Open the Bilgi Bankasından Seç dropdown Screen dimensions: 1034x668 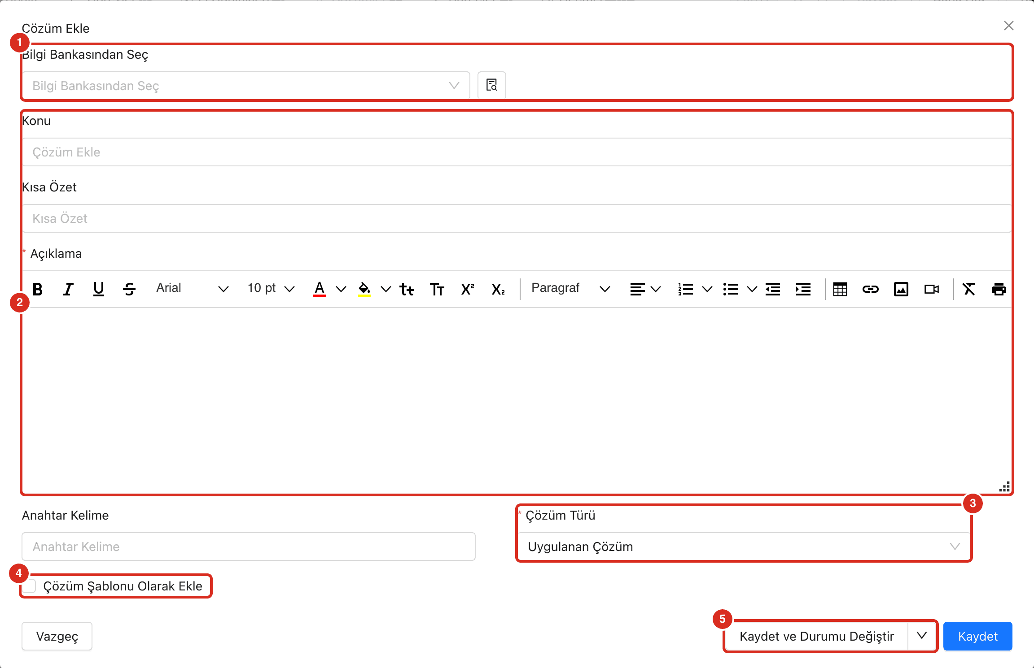pyautogui.click(x=246, y=85)
